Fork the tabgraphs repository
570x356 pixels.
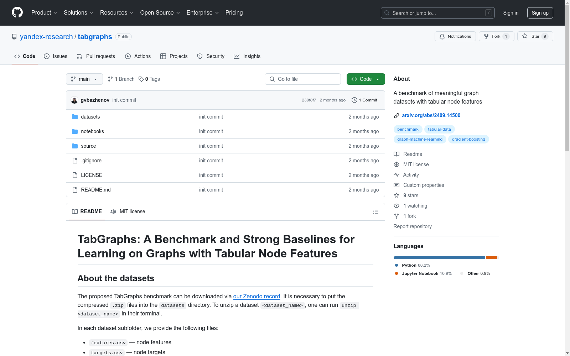click(497, 36)
